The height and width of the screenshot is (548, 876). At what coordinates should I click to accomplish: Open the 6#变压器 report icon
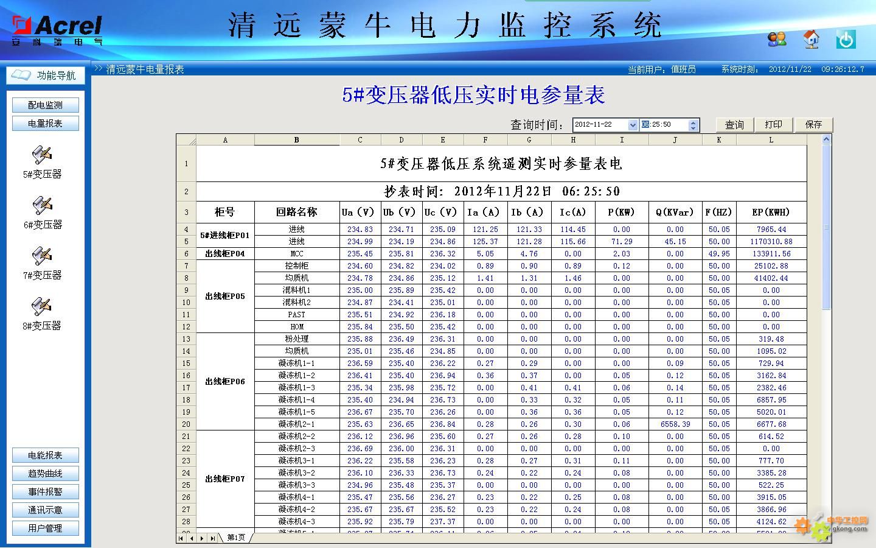[42, 206]
